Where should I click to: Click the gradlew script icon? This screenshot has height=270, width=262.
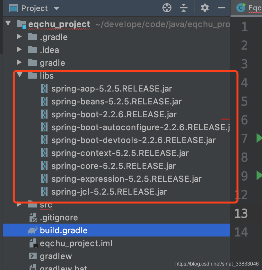tap(33, 256)
